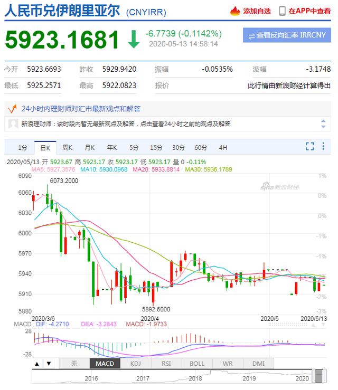The image size is (338, 390).
Task: Click the up triangle indicator panel button
Action: pyautogui.click(x=37, y=364)
